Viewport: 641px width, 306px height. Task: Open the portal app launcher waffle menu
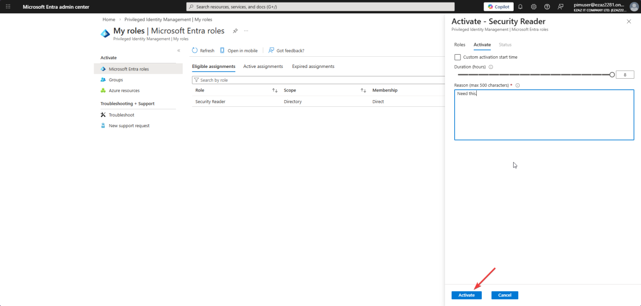[8, 7]
